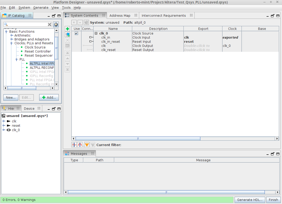Select Reset Controller in IP Catalog
This screenshot has width=282, height=204.
click(38, 51)
